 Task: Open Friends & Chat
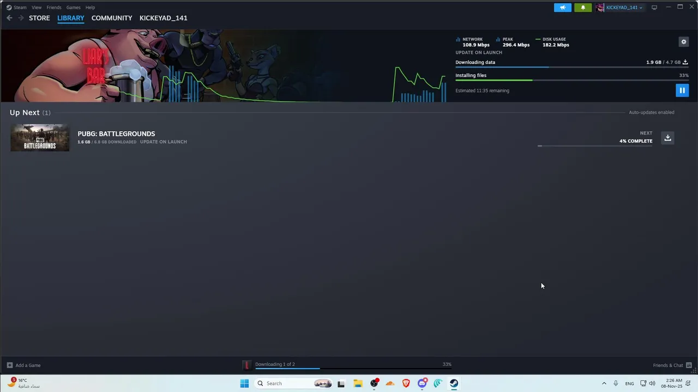click(672, 365)
